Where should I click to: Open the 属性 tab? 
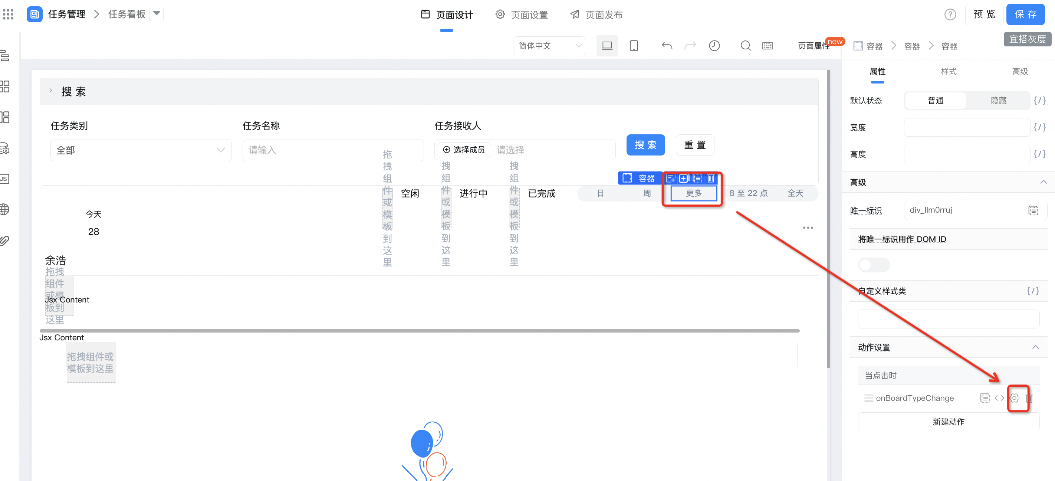click(x=877, y=72)
